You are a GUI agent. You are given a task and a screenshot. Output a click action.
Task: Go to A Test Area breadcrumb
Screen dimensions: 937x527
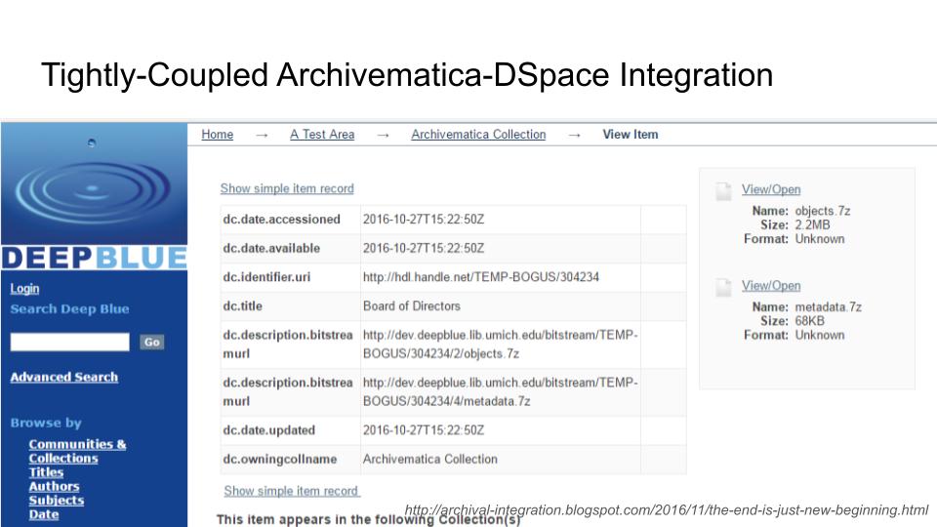click(322, 135)
